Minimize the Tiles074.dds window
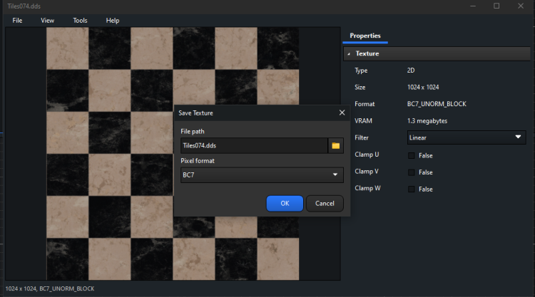 (470, 6)
